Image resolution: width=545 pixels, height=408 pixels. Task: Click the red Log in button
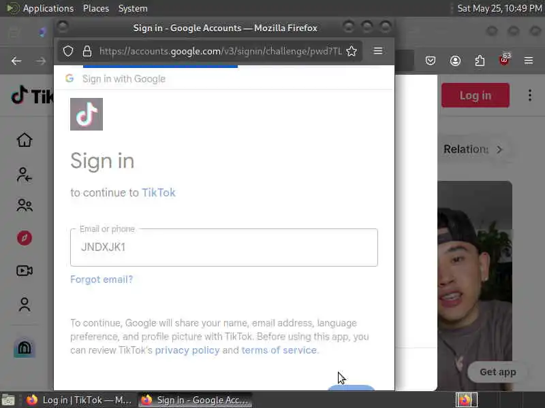[x=476, y=95]
